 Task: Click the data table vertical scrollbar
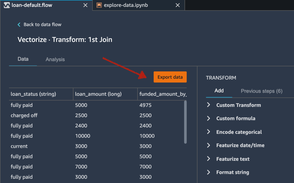185,122
